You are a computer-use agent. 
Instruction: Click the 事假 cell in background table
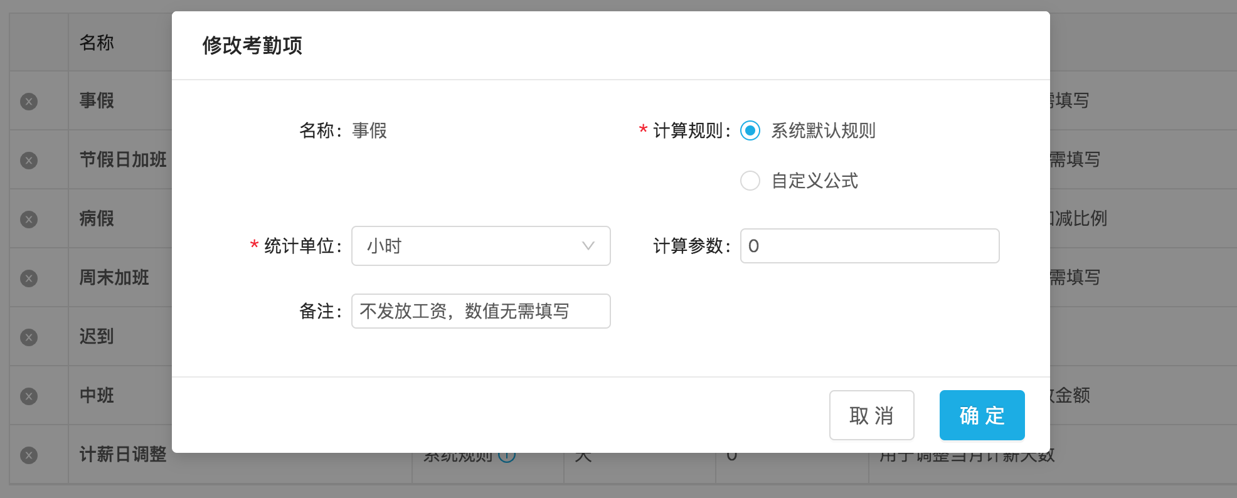point(97,100)
